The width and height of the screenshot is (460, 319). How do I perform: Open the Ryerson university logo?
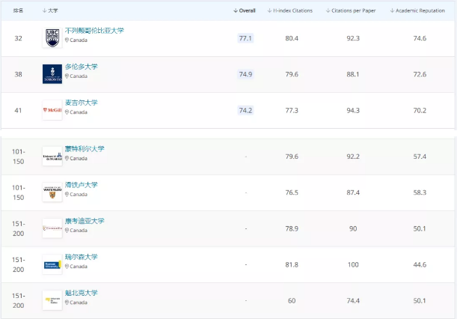52,264
